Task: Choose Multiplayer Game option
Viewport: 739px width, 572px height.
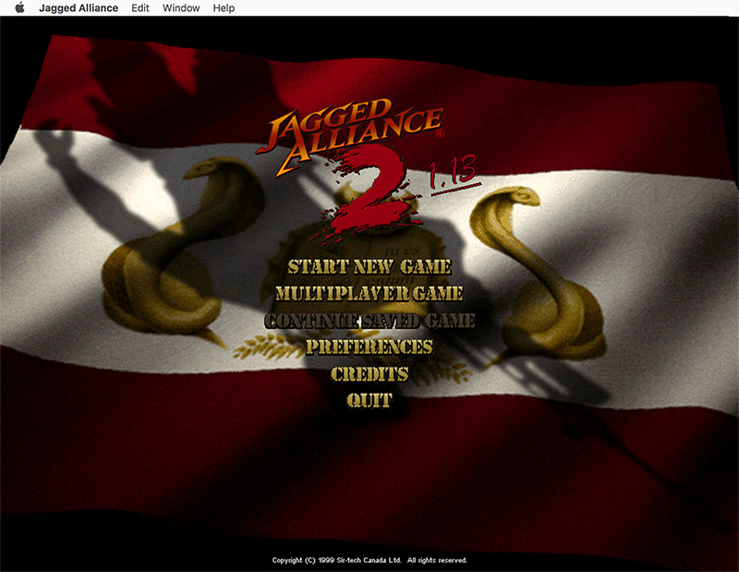Action: (369, 293)
